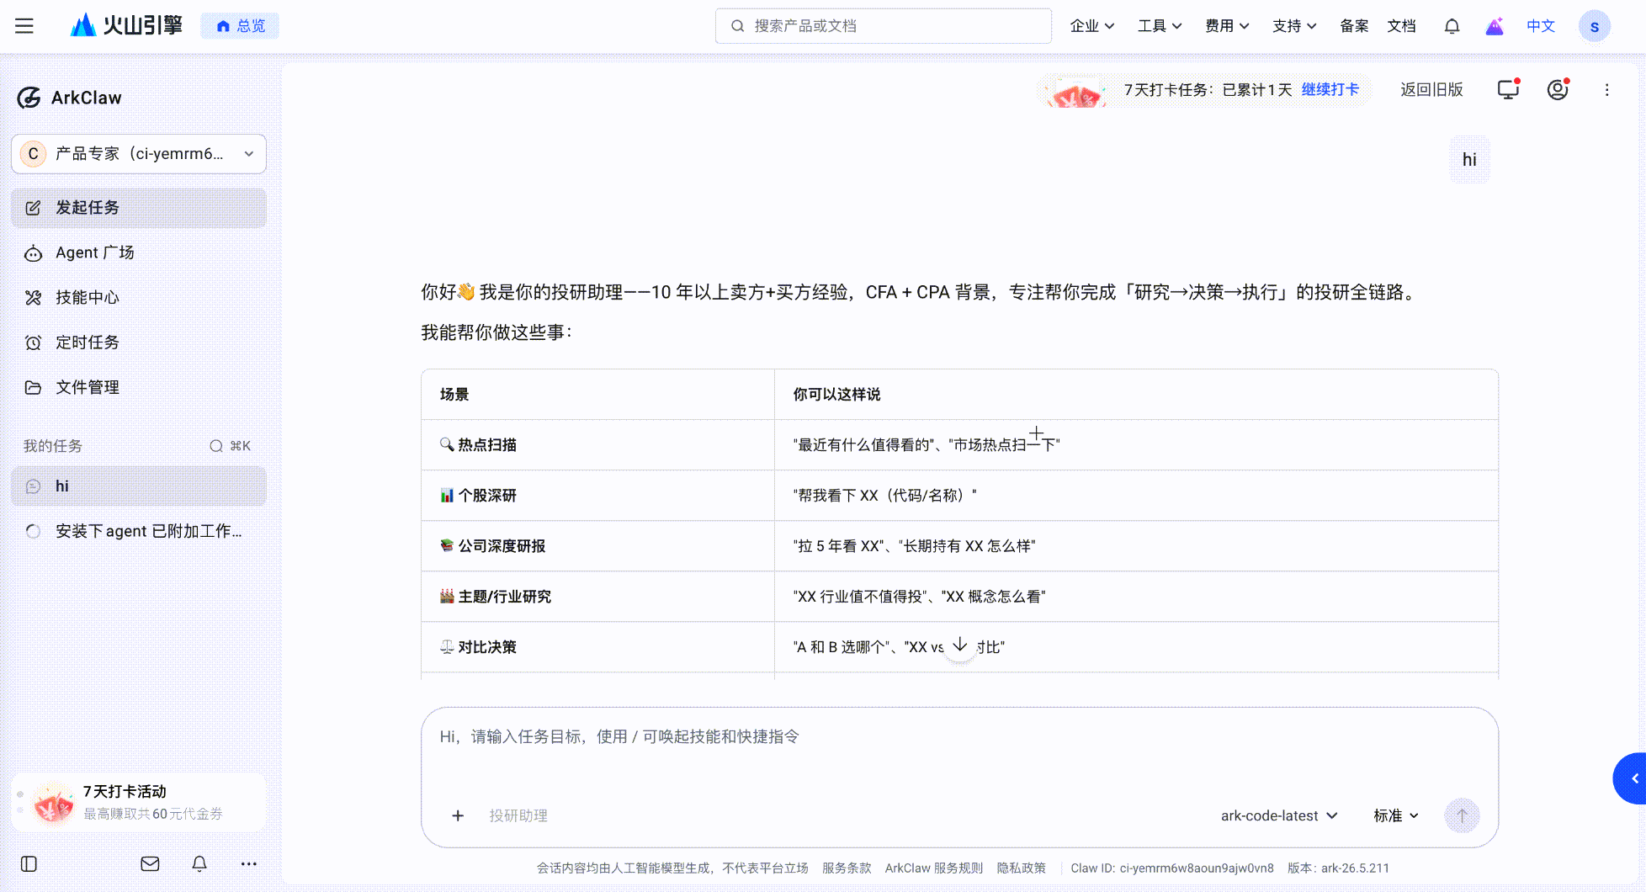Click the 公司深度研报 table cell
This screenshot has height=892, width=1646.
[x=597, y=546]
